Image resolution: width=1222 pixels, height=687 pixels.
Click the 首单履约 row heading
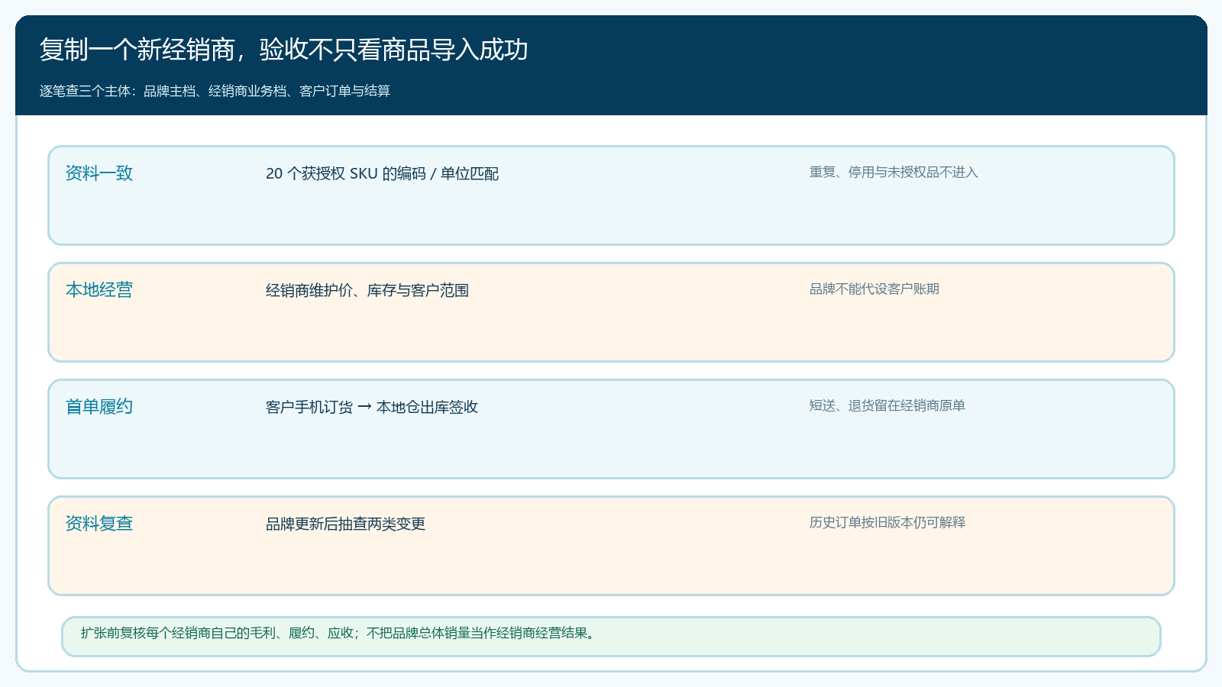(x=99, y=407)
